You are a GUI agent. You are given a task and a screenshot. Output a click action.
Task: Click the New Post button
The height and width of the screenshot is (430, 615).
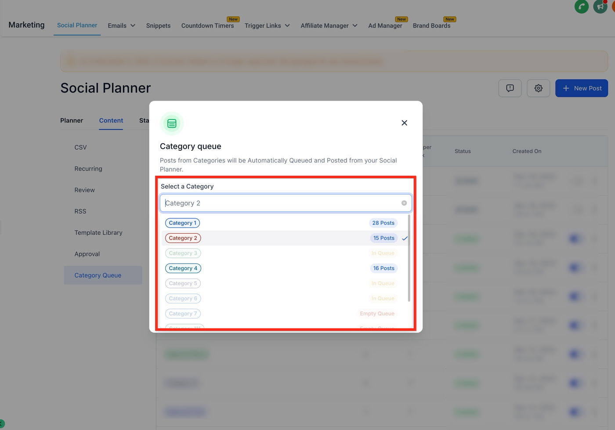pos(581,88)
